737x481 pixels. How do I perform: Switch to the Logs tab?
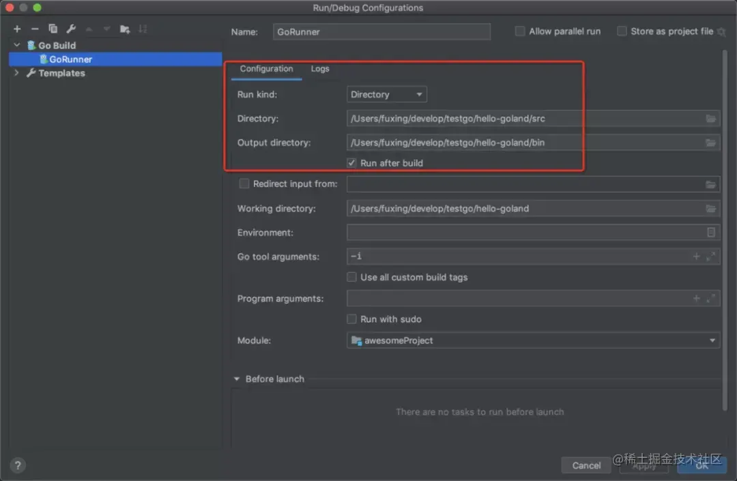pyautogui.click(x=319, y=69)
